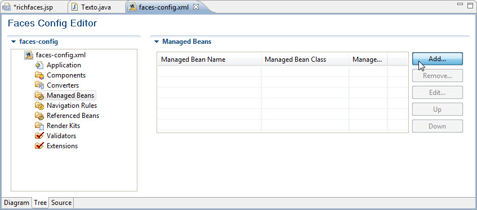Click the Managed Bean Name column header

coord(209,60)
